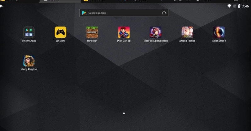Click the magnifier search icon
This screenshot has width=251, height=131.
pos(164,13)
